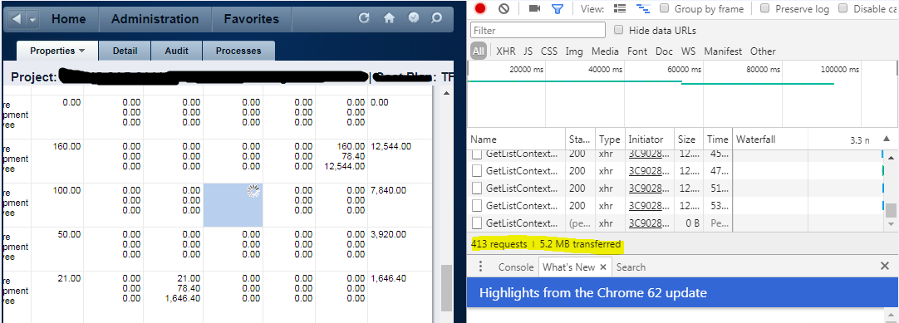
Task: Open the search magnifier icon in the header
Action: (x=436, y=17)
